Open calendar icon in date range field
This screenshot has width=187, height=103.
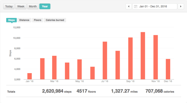click(x=136, y=7)
